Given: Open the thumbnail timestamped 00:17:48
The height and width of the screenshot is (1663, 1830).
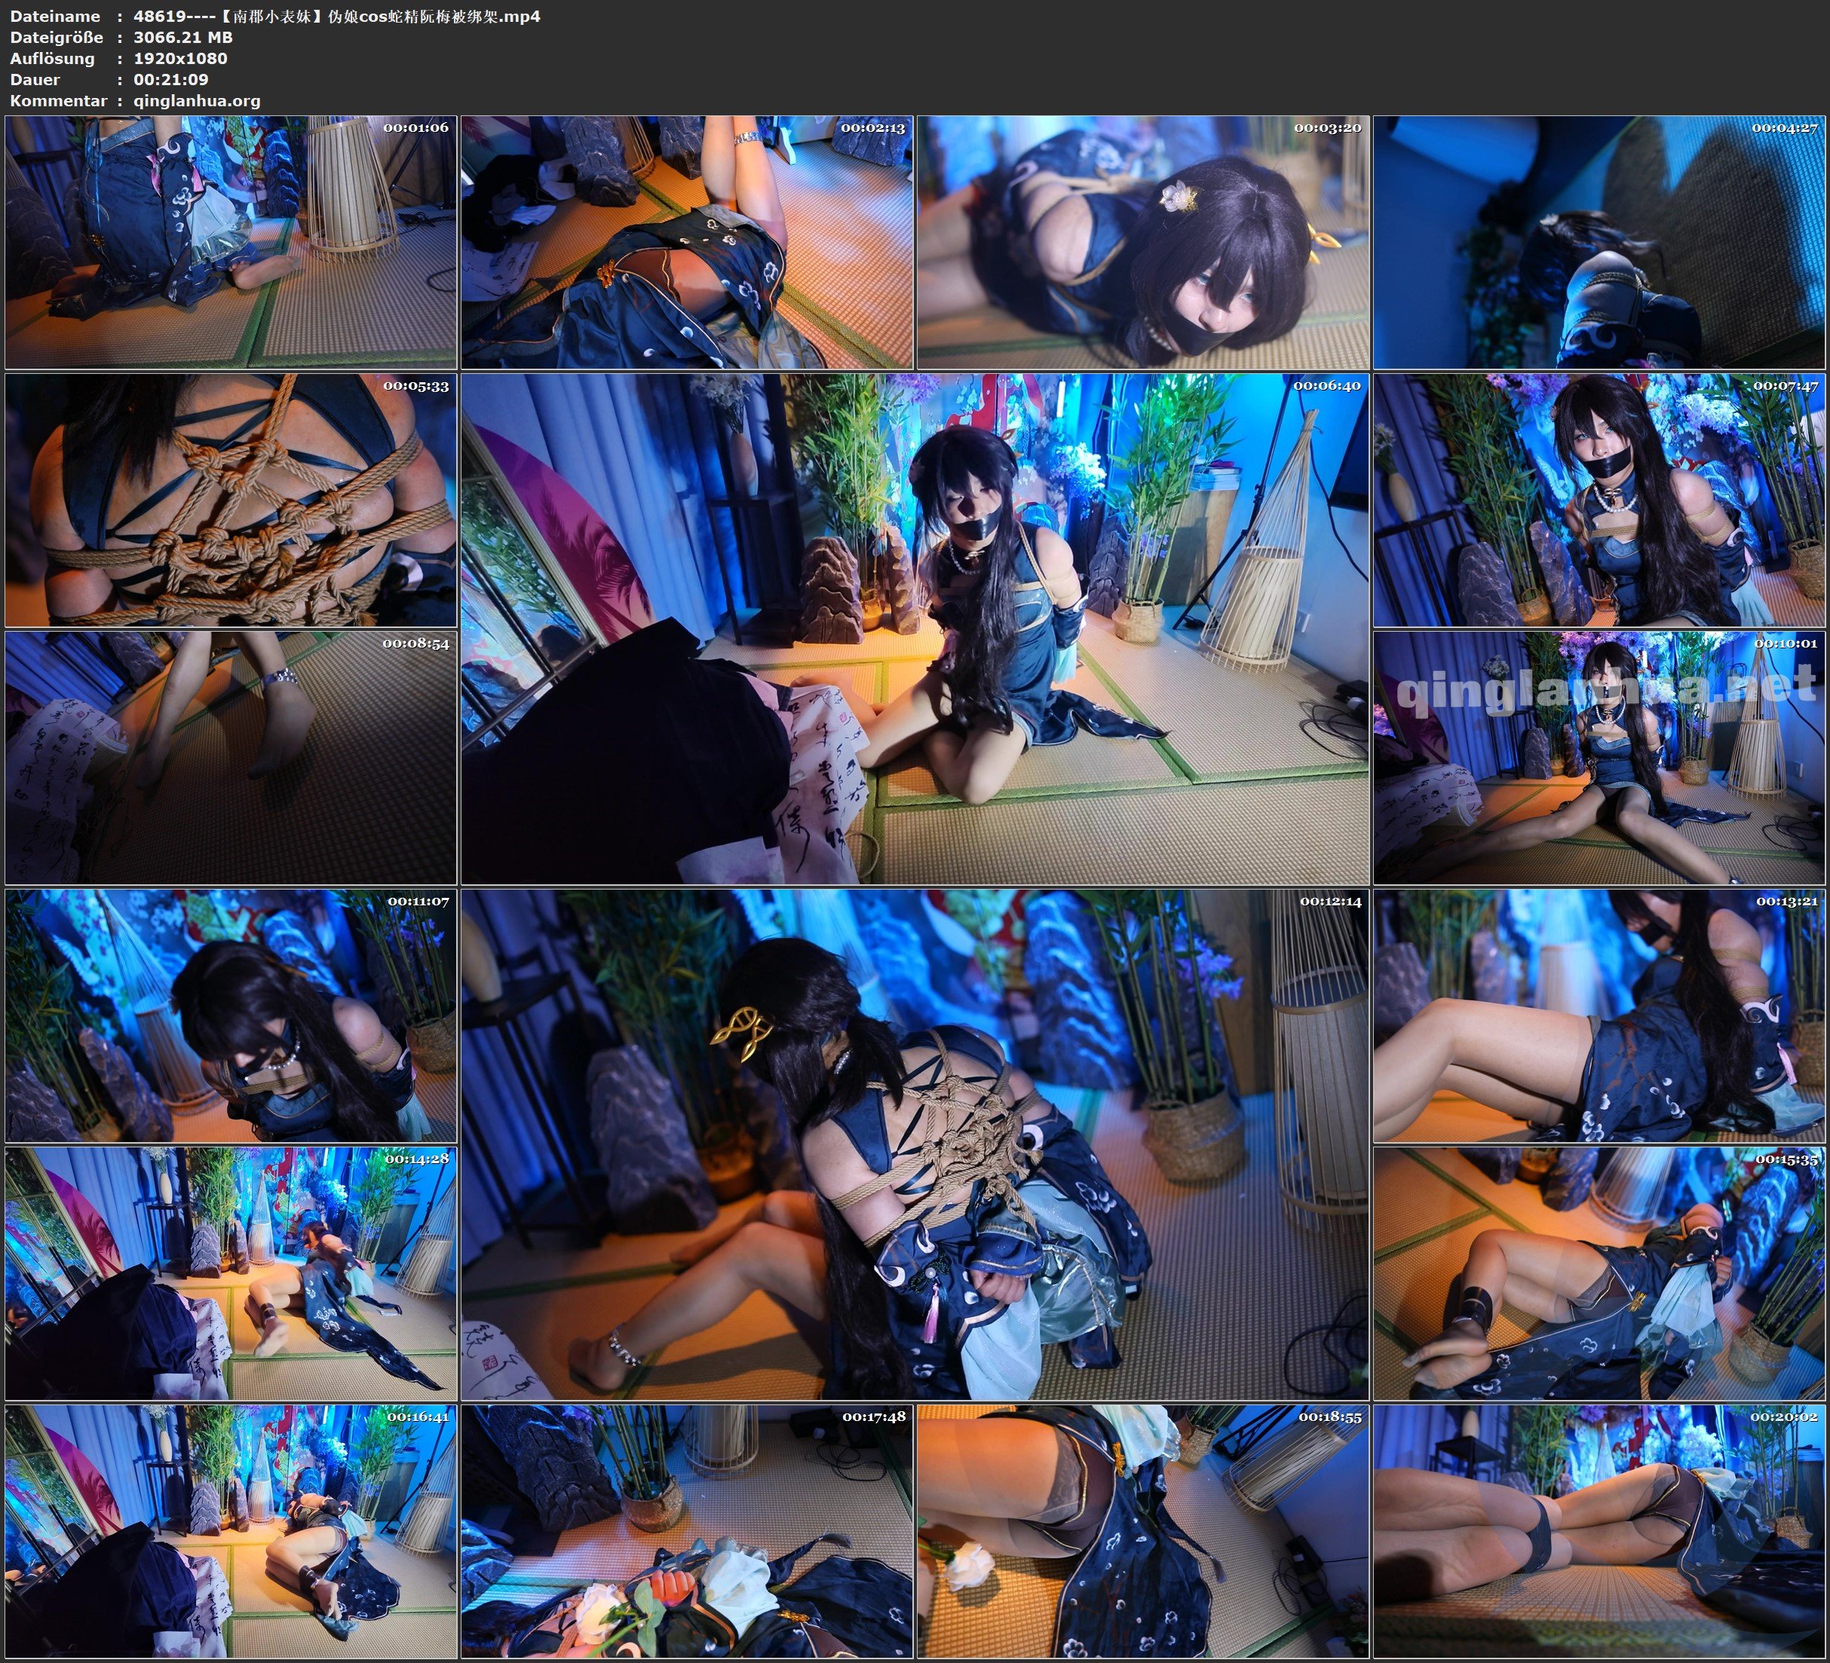Looking at the screenshot, I should coord(687,1531).
